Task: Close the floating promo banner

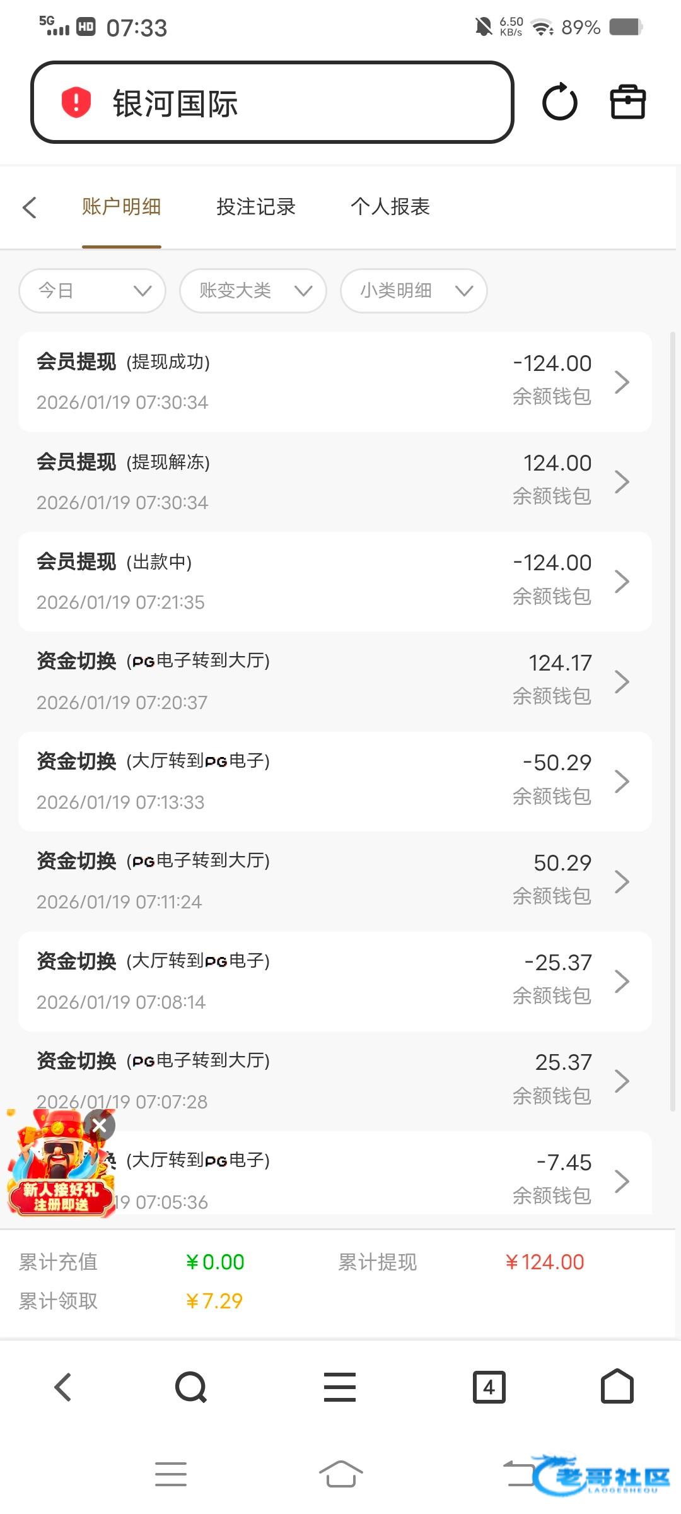Action: pos(100,1125)
